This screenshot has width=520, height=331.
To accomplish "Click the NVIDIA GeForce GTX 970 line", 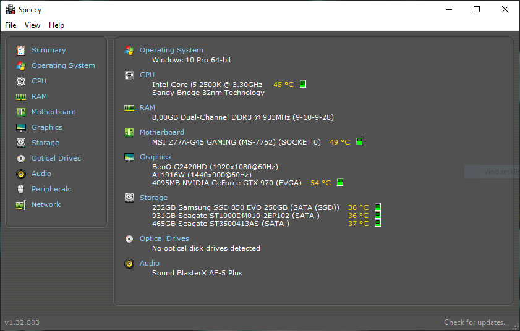I will pyautogui.click(x=227, y=183).
